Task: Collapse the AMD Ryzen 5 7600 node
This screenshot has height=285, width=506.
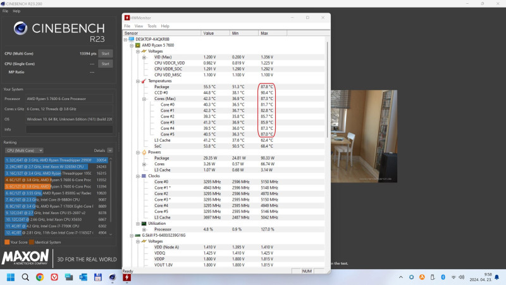Action: pyautogui.click(x=132, y=46)
